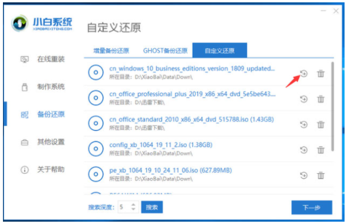Image resolution: width=348 pixels, height=224 pixels.
Task: Select file name cn_office_professional_plus_2019_x86_x64_dvd
Action: [192, 94]
